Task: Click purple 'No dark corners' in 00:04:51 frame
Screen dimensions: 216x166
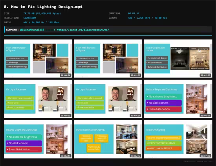Action: [x=164, y=103]
